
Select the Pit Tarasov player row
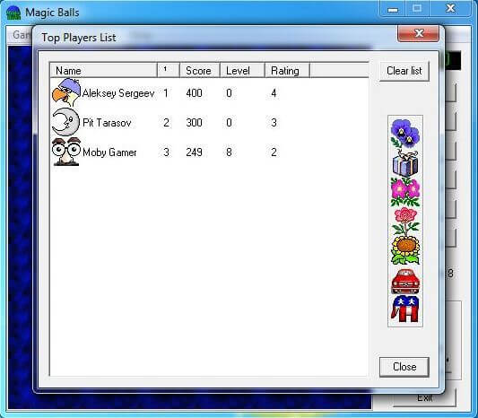click(x=210, y=122)
